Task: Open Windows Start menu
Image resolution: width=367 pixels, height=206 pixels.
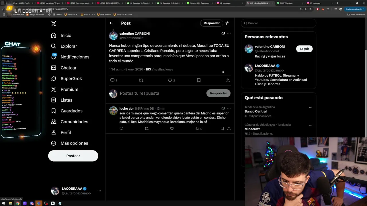Action: (x=3, y=203)
